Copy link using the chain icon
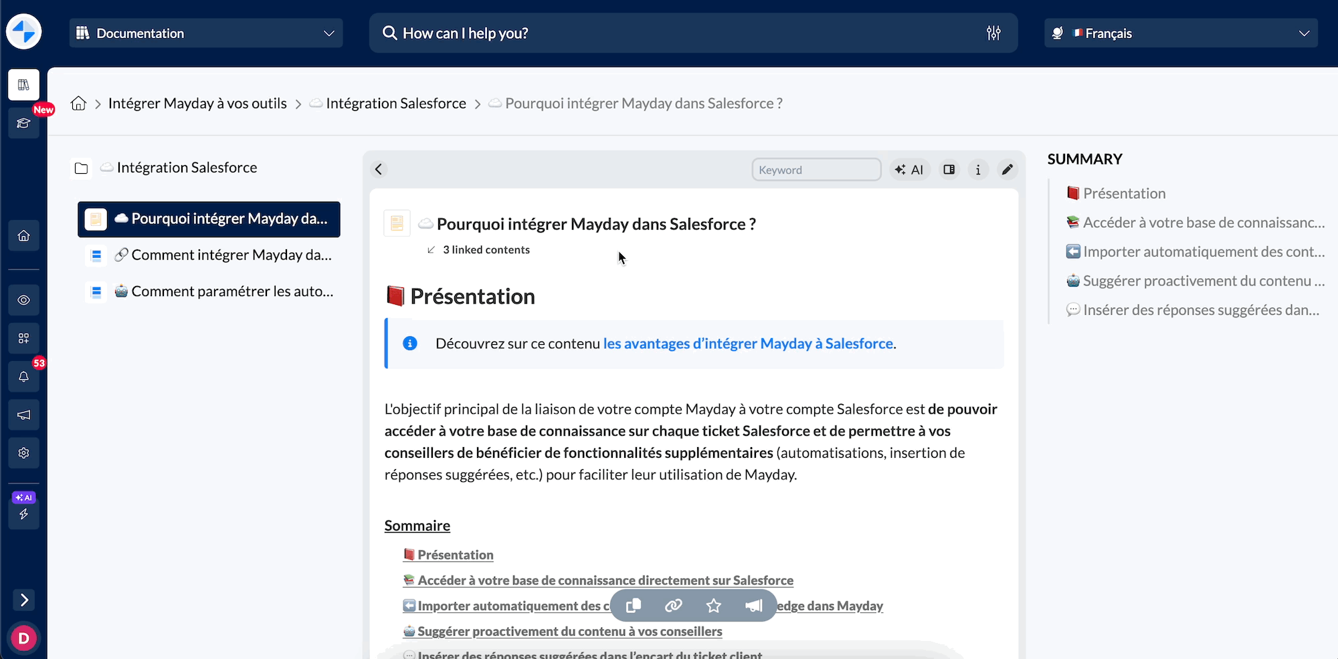Image resolution: width=1338 pixels, height=659 pixels. (x=673, y=606)
